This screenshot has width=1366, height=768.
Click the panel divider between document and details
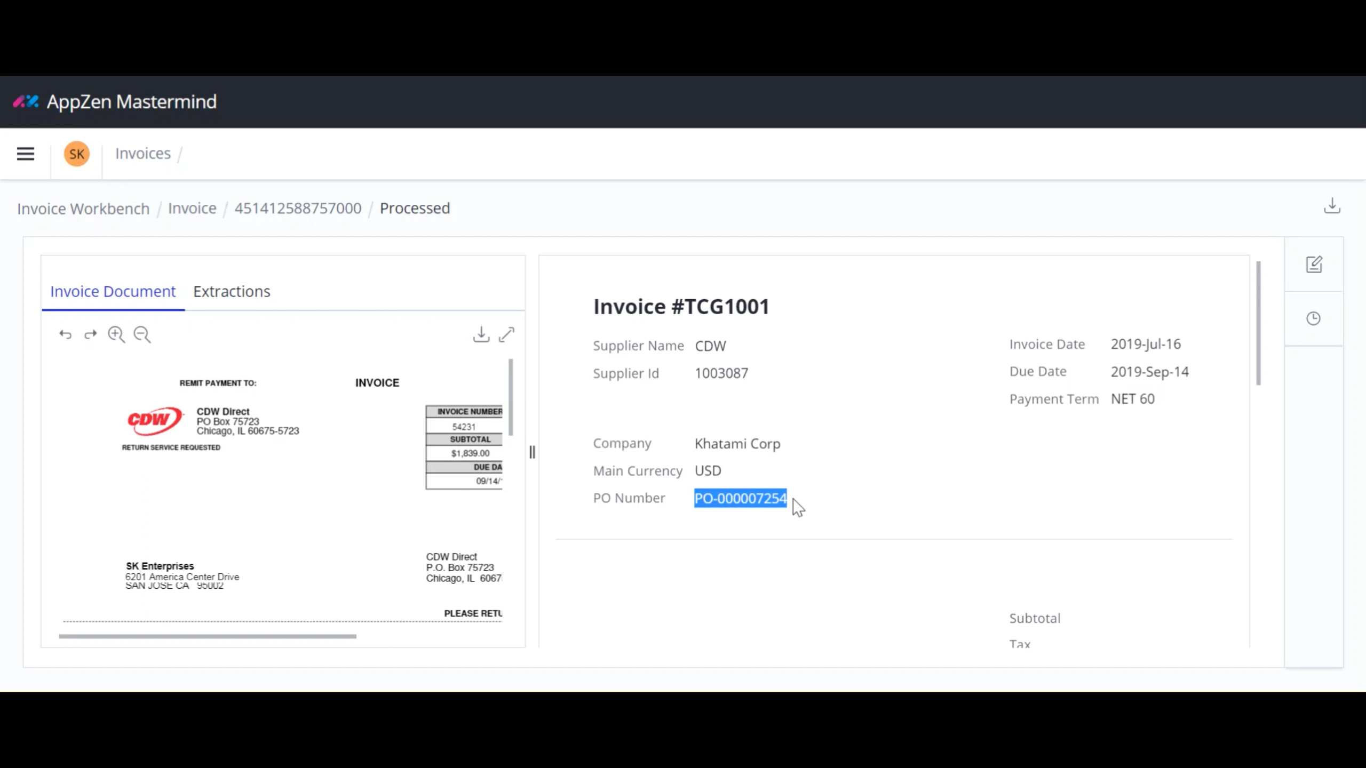pos(532,452)
